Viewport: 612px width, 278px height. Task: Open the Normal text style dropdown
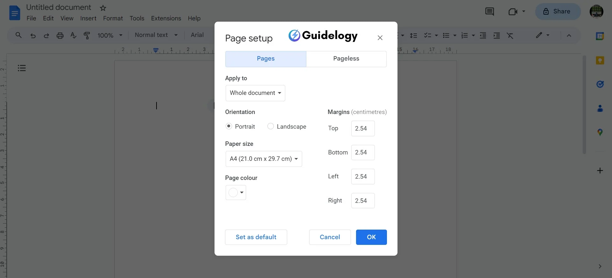(156, 35)
